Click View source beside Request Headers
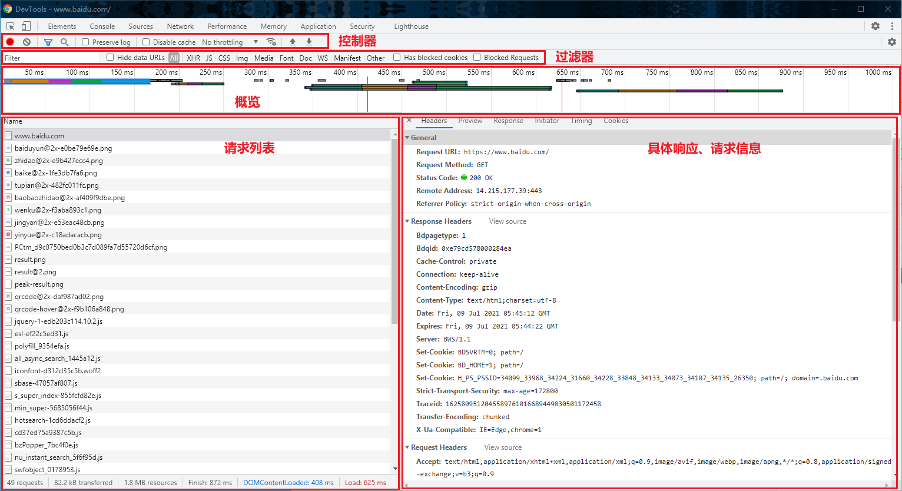The width and height of the screenshot is (902, 491). pyautogui.click(x=503, y=447)
